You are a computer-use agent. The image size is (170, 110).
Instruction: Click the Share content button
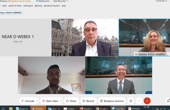(x=71, y=101)
